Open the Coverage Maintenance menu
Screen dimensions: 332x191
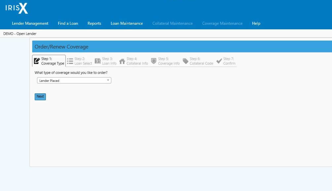(x=222, y=23)
